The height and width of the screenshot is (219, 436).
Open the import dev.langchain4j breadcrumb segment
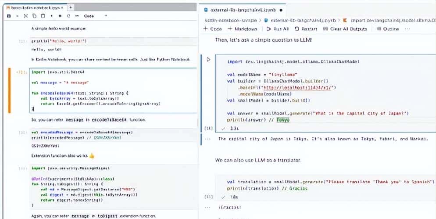(390, 20)
